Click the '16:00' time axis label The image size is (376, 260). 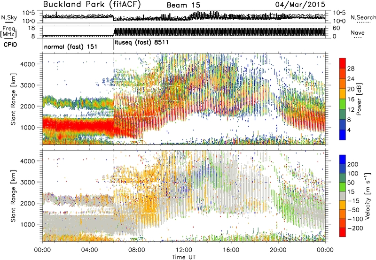point(231,250)
